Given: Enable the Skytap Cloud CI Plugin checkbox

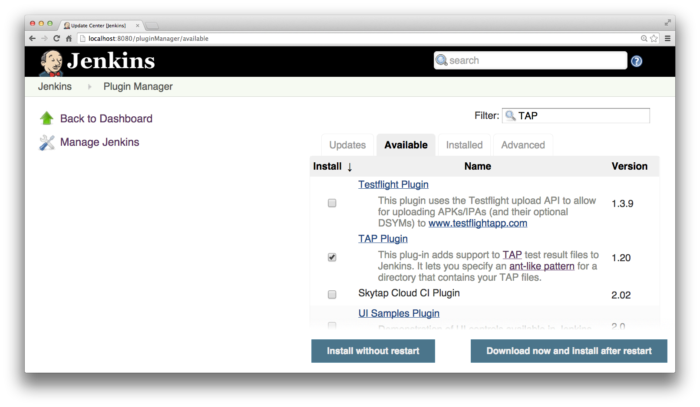Looking at the screenshot, I should pos(332,295).
